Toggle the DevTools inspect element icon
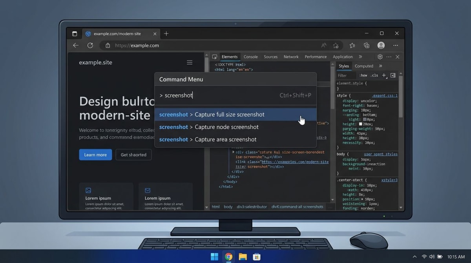 tap(215, 57)
